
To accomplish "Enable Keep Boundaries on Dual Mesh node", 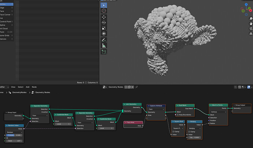I will click(177, 115).
